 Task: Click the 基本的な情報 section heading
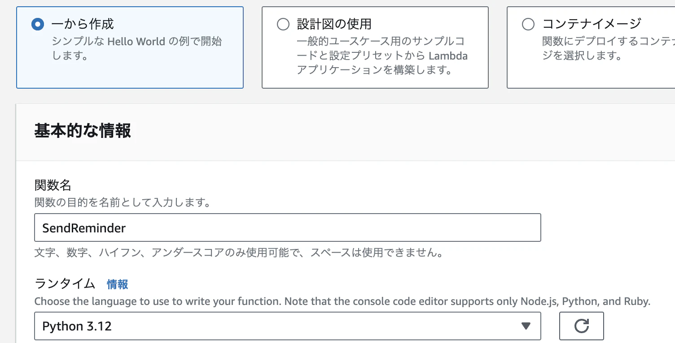(83, 132)
